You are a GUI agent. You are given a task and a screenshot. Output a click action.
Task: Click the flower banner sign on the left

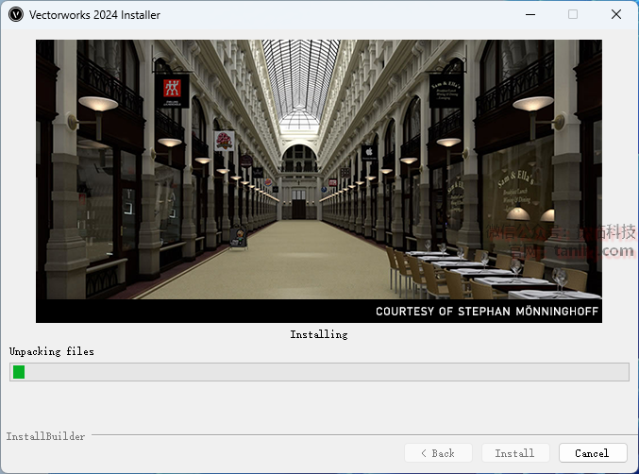(225, 141)
